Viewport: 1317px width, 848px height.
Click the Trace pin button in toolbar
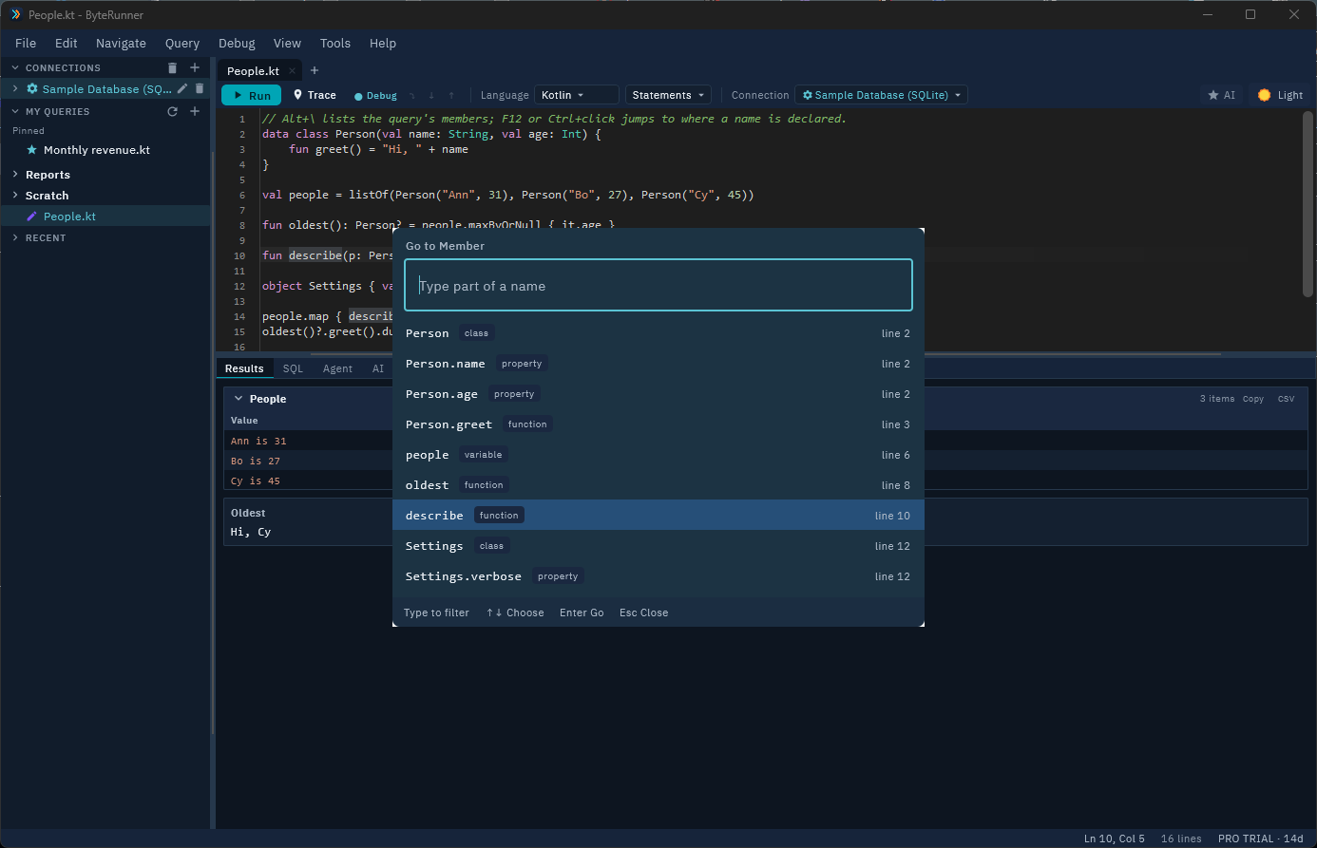coord(315,95)
